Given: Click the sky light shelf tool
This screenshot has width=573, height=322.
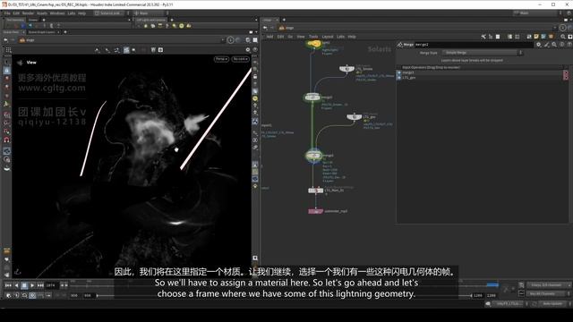Looking at the screenshot, I should 181,26.
